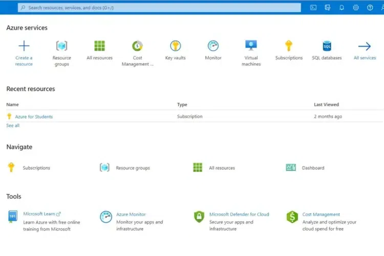Click Microsoft Defender shield icon
The image size is (384, 256).
tap(199, 217)
